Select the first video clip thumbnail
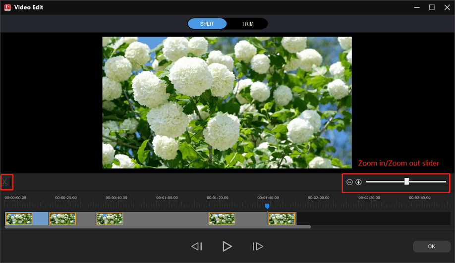455x263 pixels. pos(19,218)
